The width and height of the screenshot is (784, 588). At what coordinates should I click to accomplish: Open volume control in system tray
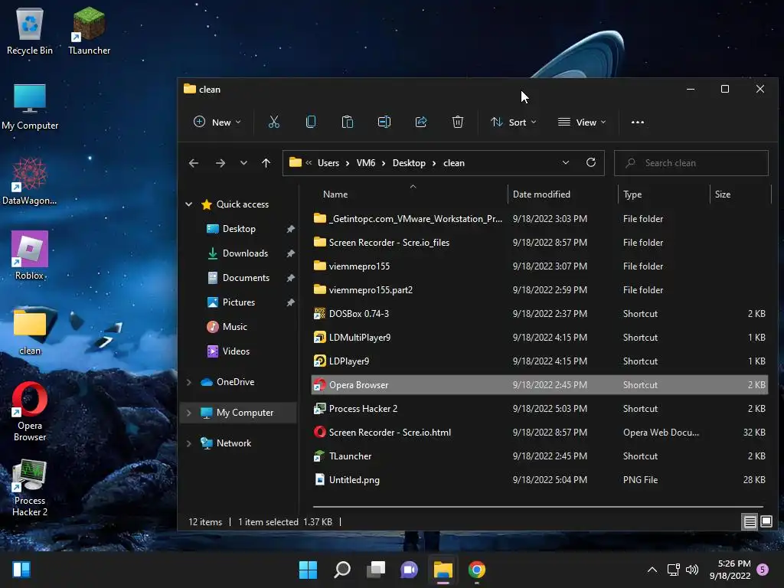point(692,570)
